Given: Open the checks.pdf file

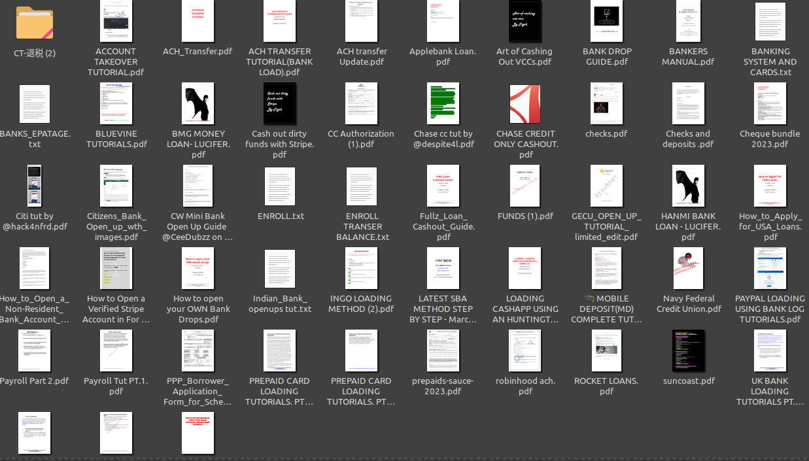Looking at the screenshot, I should [x=606, y=104].
